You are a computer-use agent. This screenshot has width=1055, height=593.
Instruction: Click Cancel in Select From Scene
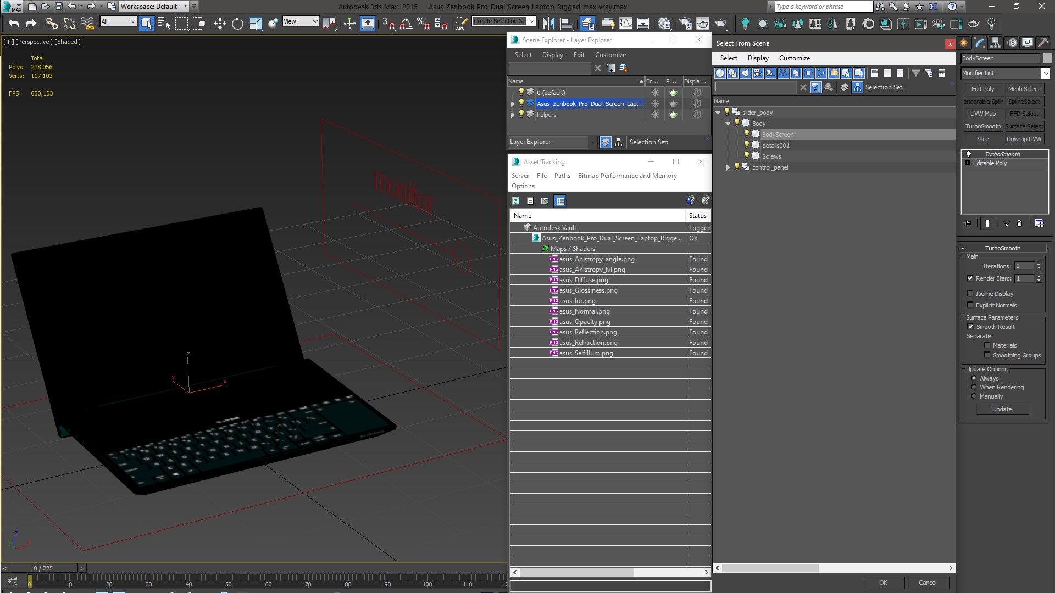928,583
